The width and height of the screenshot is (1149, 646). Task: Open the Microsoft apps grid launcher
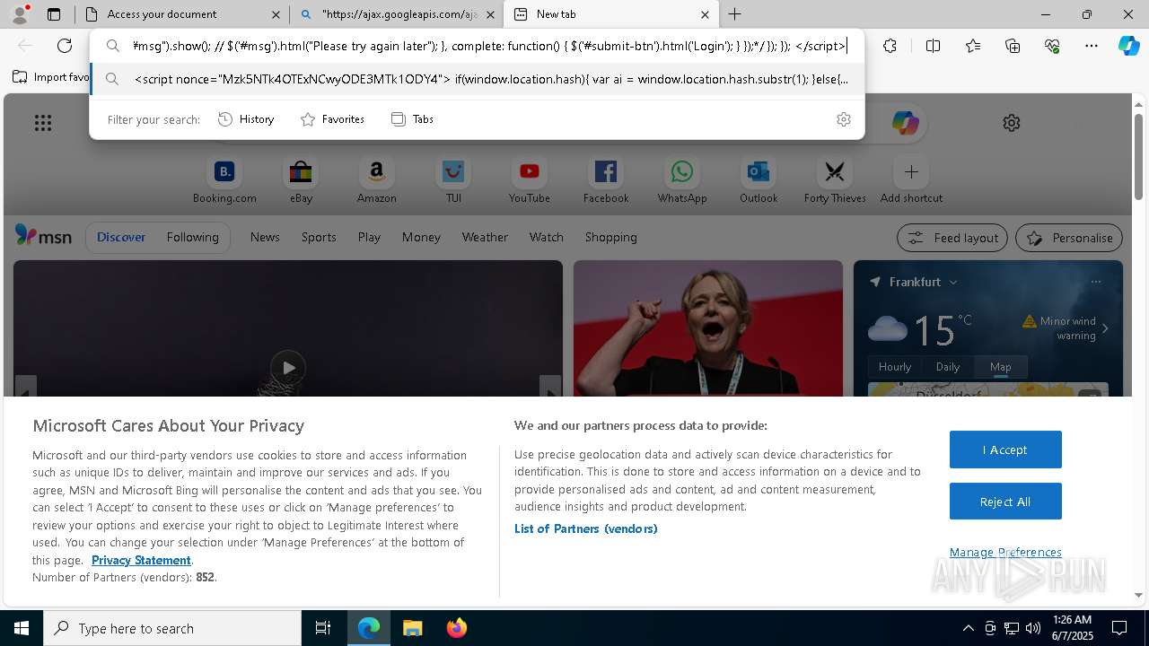point(43,123)
